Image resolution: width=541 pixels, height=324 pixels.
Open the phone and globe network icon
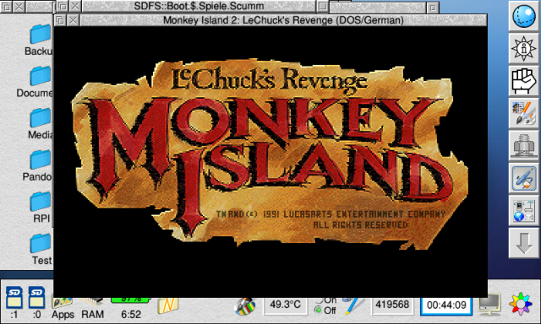[x=524, y=211]
